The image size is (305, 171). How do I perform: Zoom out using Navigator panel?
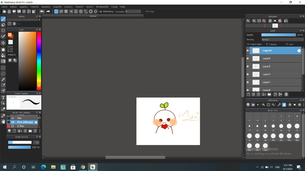(264, 21)
